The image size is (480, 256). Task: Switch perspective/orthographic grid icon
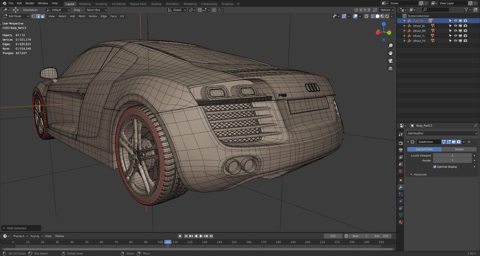tap(390, 68)
